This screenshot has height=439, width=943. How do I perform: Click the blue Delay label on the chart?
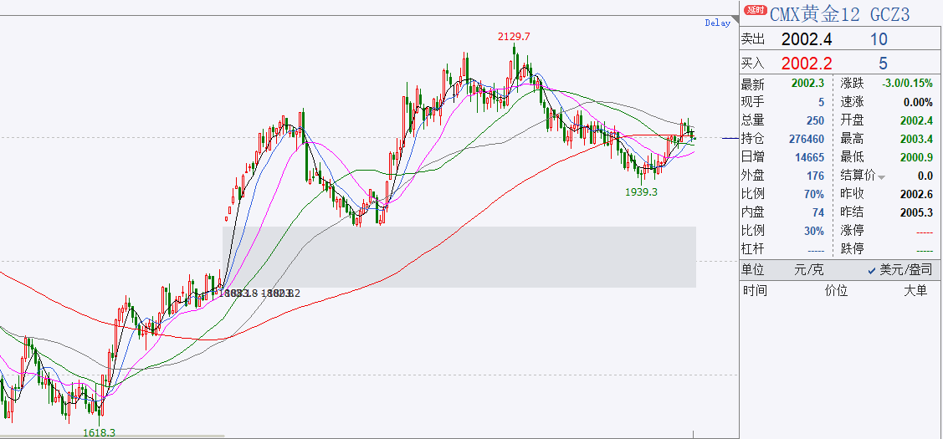[717, 23]
